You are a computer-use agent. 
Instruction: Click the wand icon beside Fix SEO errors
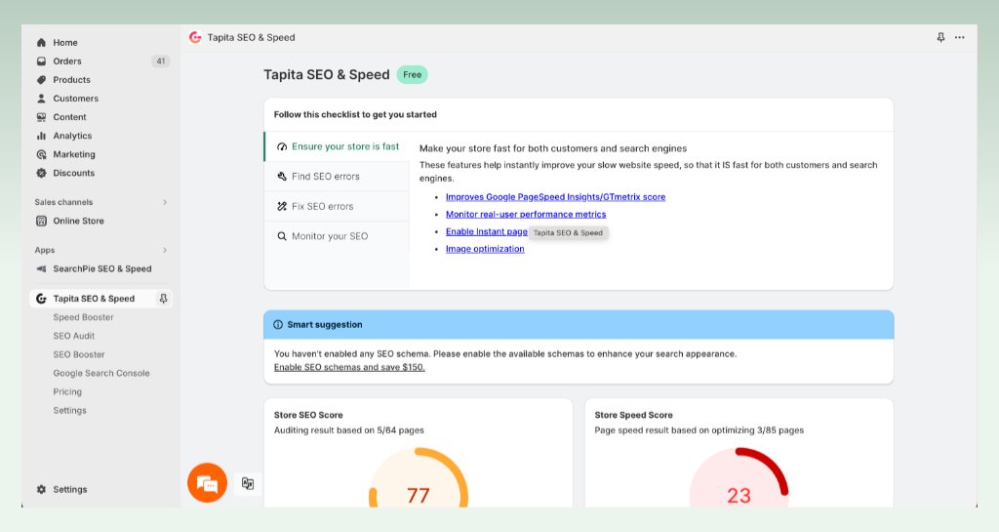(282, 206)
